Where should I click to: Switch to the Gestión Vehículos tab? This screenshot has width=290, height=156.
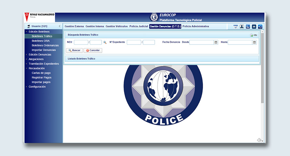(117, 26)
